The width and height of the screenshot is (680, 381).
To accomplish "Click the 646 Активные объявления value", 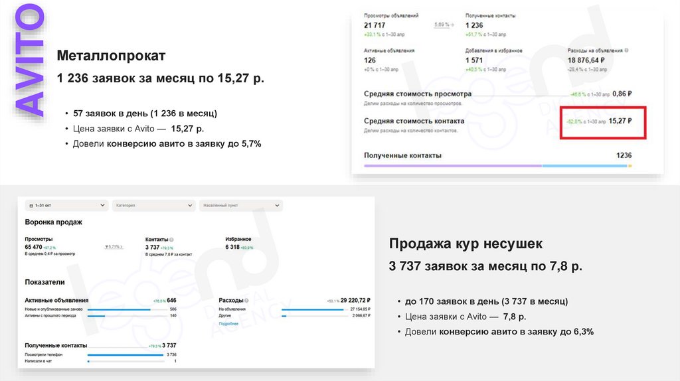I will (x=172, y=300).
